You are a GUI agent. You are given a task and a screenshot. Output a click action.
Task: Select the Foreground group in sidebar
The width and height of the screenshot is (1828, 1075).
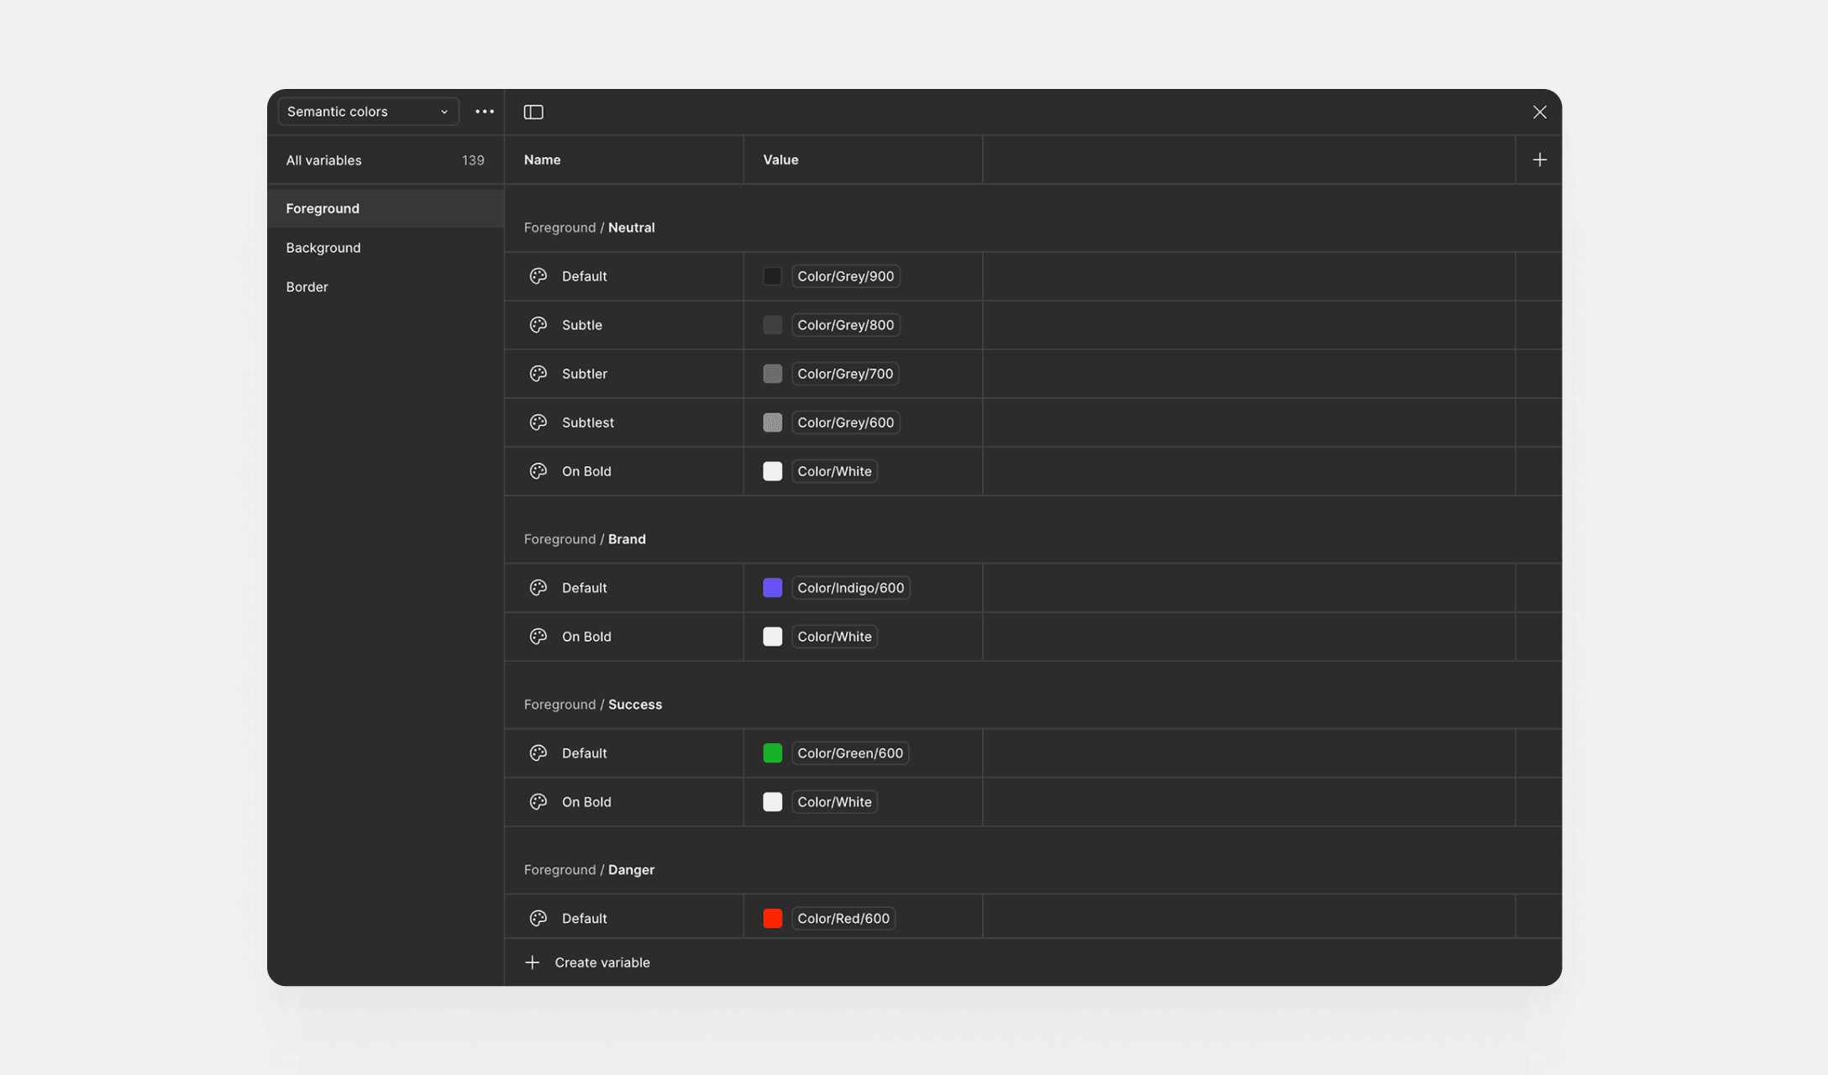pos(323,208)
